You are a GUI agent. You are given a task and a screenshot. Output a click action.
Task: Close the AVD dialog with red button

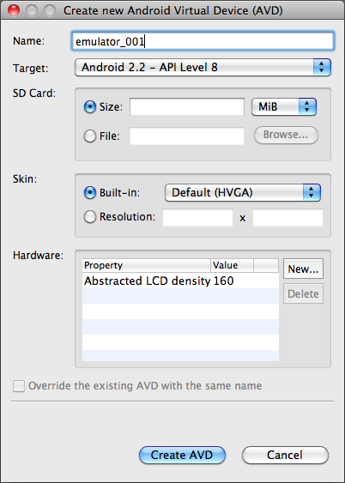coord(14,10)
